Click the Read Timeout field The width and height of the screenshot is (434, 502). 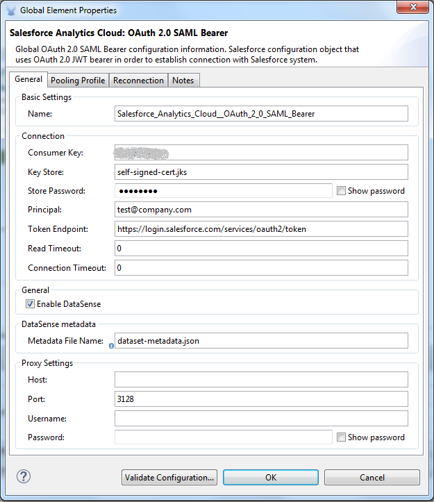[261, 249]
